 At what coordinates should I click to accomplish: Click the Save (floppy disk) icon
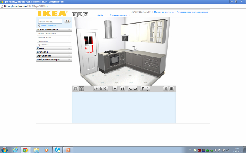pyautogui.click(x=74, y=15)
